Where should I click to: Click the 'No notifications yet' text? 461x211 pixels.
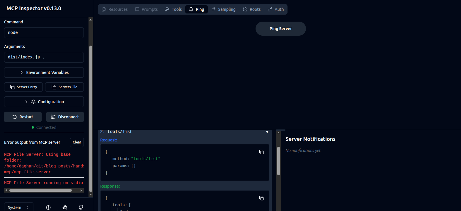pos(303,151)
